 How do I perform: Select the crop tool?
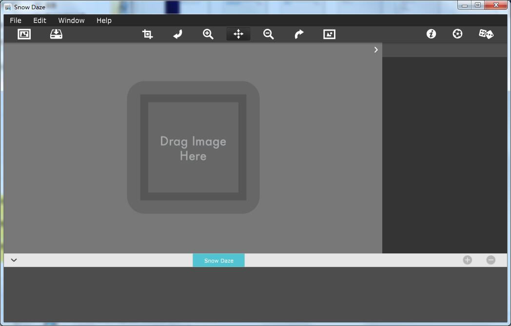[x=147, y=34]
